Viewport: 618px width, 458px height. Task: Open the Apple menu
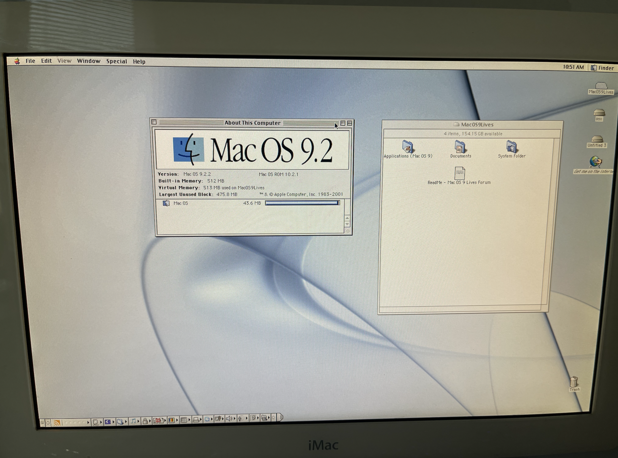17,61
